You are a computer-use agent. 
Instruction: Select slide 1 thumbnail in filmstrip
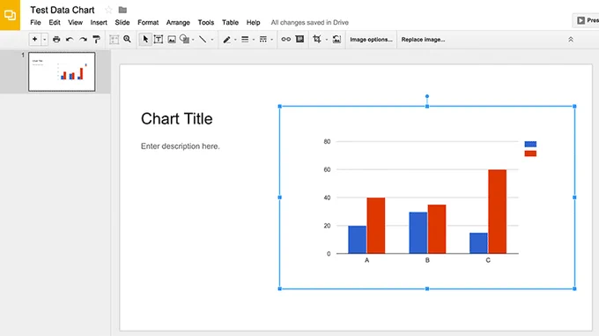click(62, 71)
